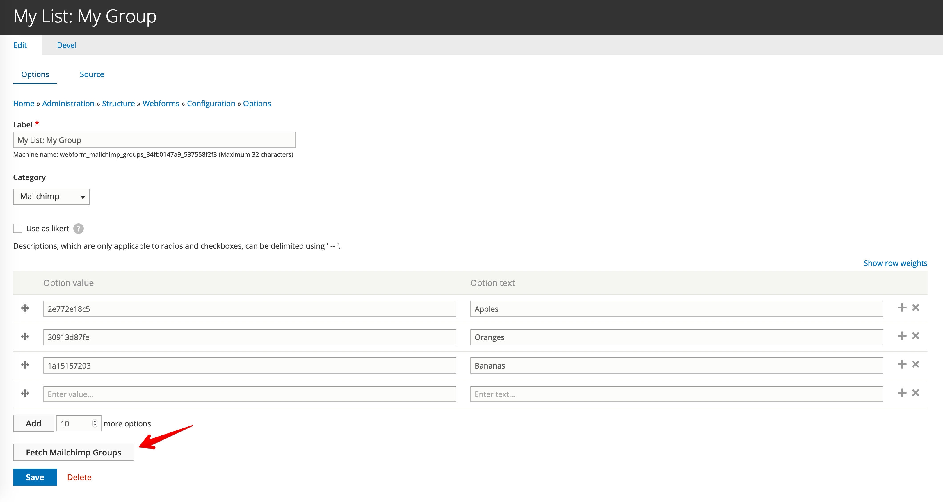943x502 pixels.
Task: Open the Source tab
Action: pyautogui.click(x=92, y=74)
